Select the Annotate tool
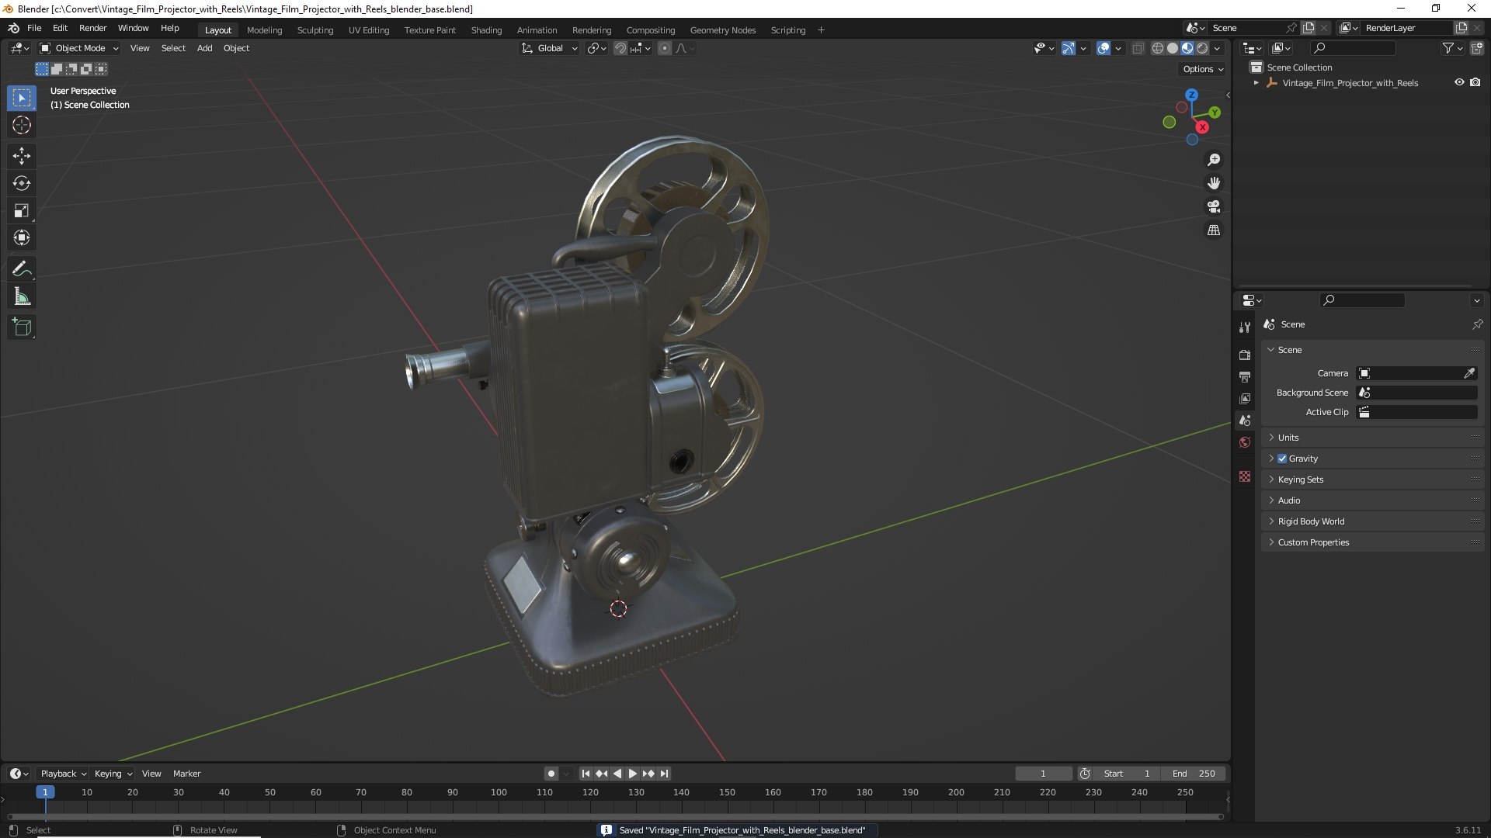The height and width of the screenshot is (838, 1491). click(x=22, y=269)
